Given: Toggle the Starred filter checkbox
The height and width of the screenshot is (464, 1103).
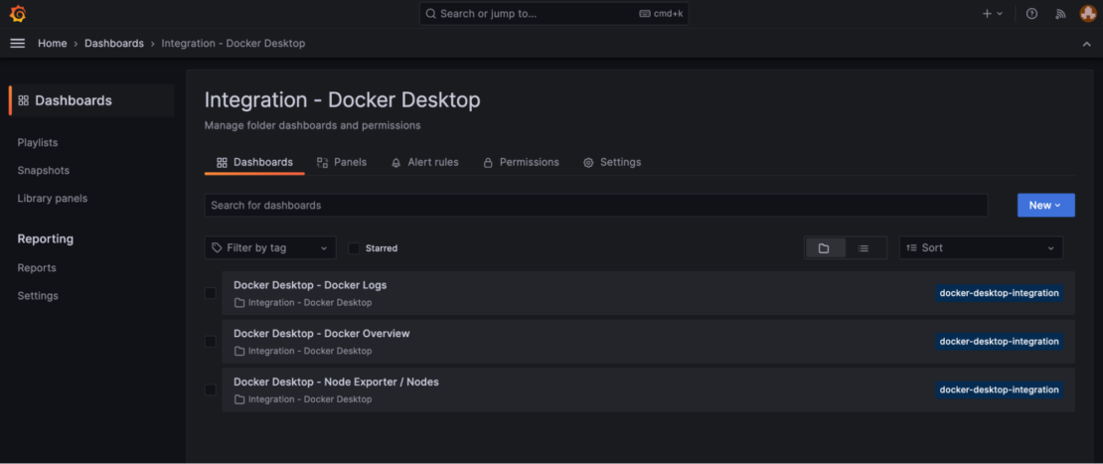Looking at the screenshot, I should pos(354,248).
